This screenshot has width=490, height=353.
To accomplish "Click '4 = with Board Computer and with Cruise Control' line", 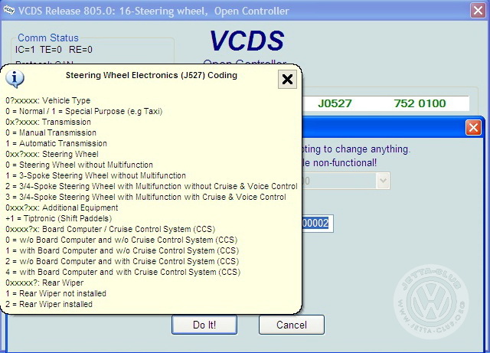I will tap(122, 272).
